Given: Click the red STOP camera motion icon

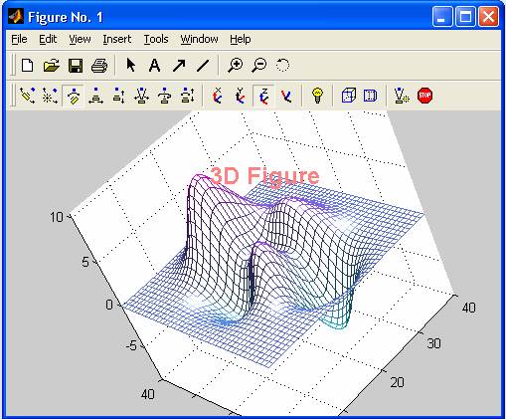Looking at the screenshot, I should point(424,96).
